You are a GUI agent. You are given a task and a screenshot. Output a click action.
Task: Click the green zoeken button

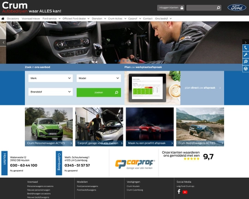(x=99, y=92)
